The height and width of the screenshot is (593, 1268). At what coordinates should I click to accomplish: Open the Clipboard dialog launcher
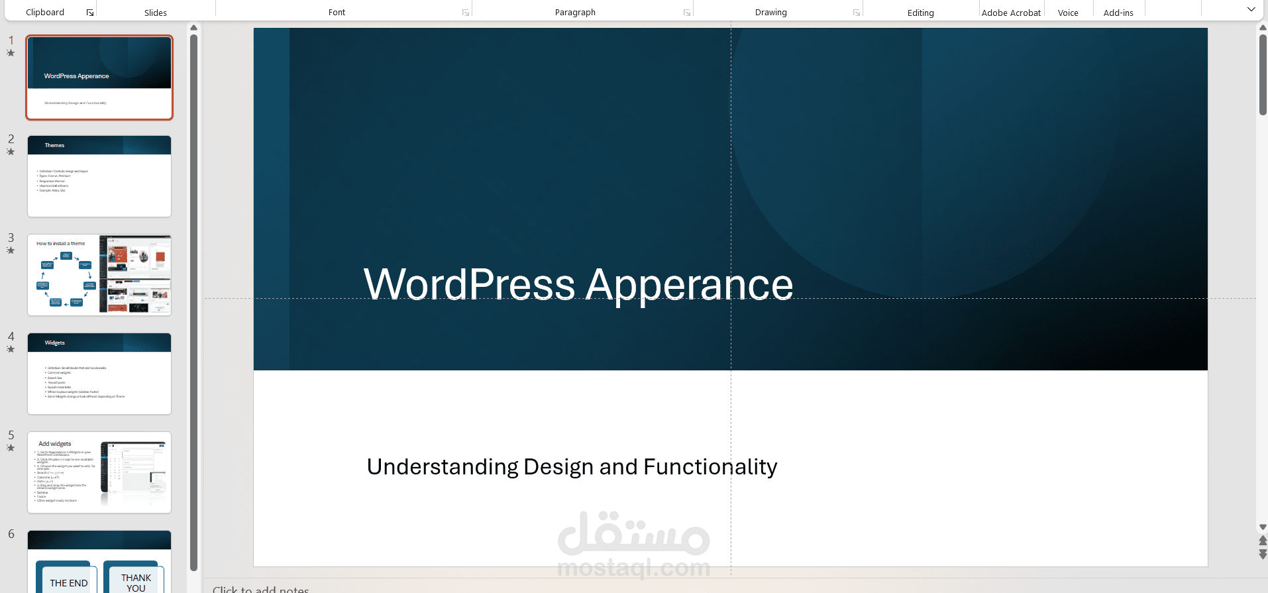pos(90,13)
